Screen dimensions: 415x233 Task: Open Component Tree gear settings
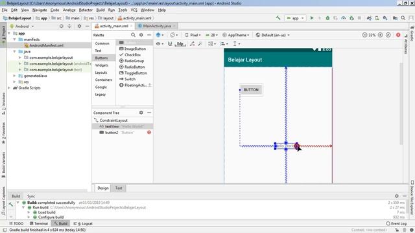pyautogui.click(x=141, y=113)
